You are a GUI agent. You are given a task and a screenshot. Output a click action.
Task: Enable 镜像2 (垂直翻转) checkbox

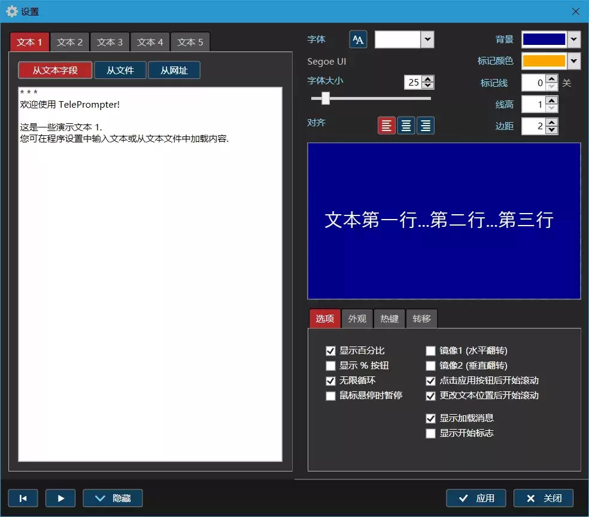430,366
